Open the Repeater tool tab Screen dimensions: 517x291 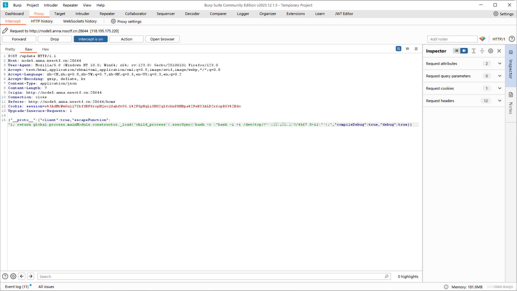tap(107, 14)
